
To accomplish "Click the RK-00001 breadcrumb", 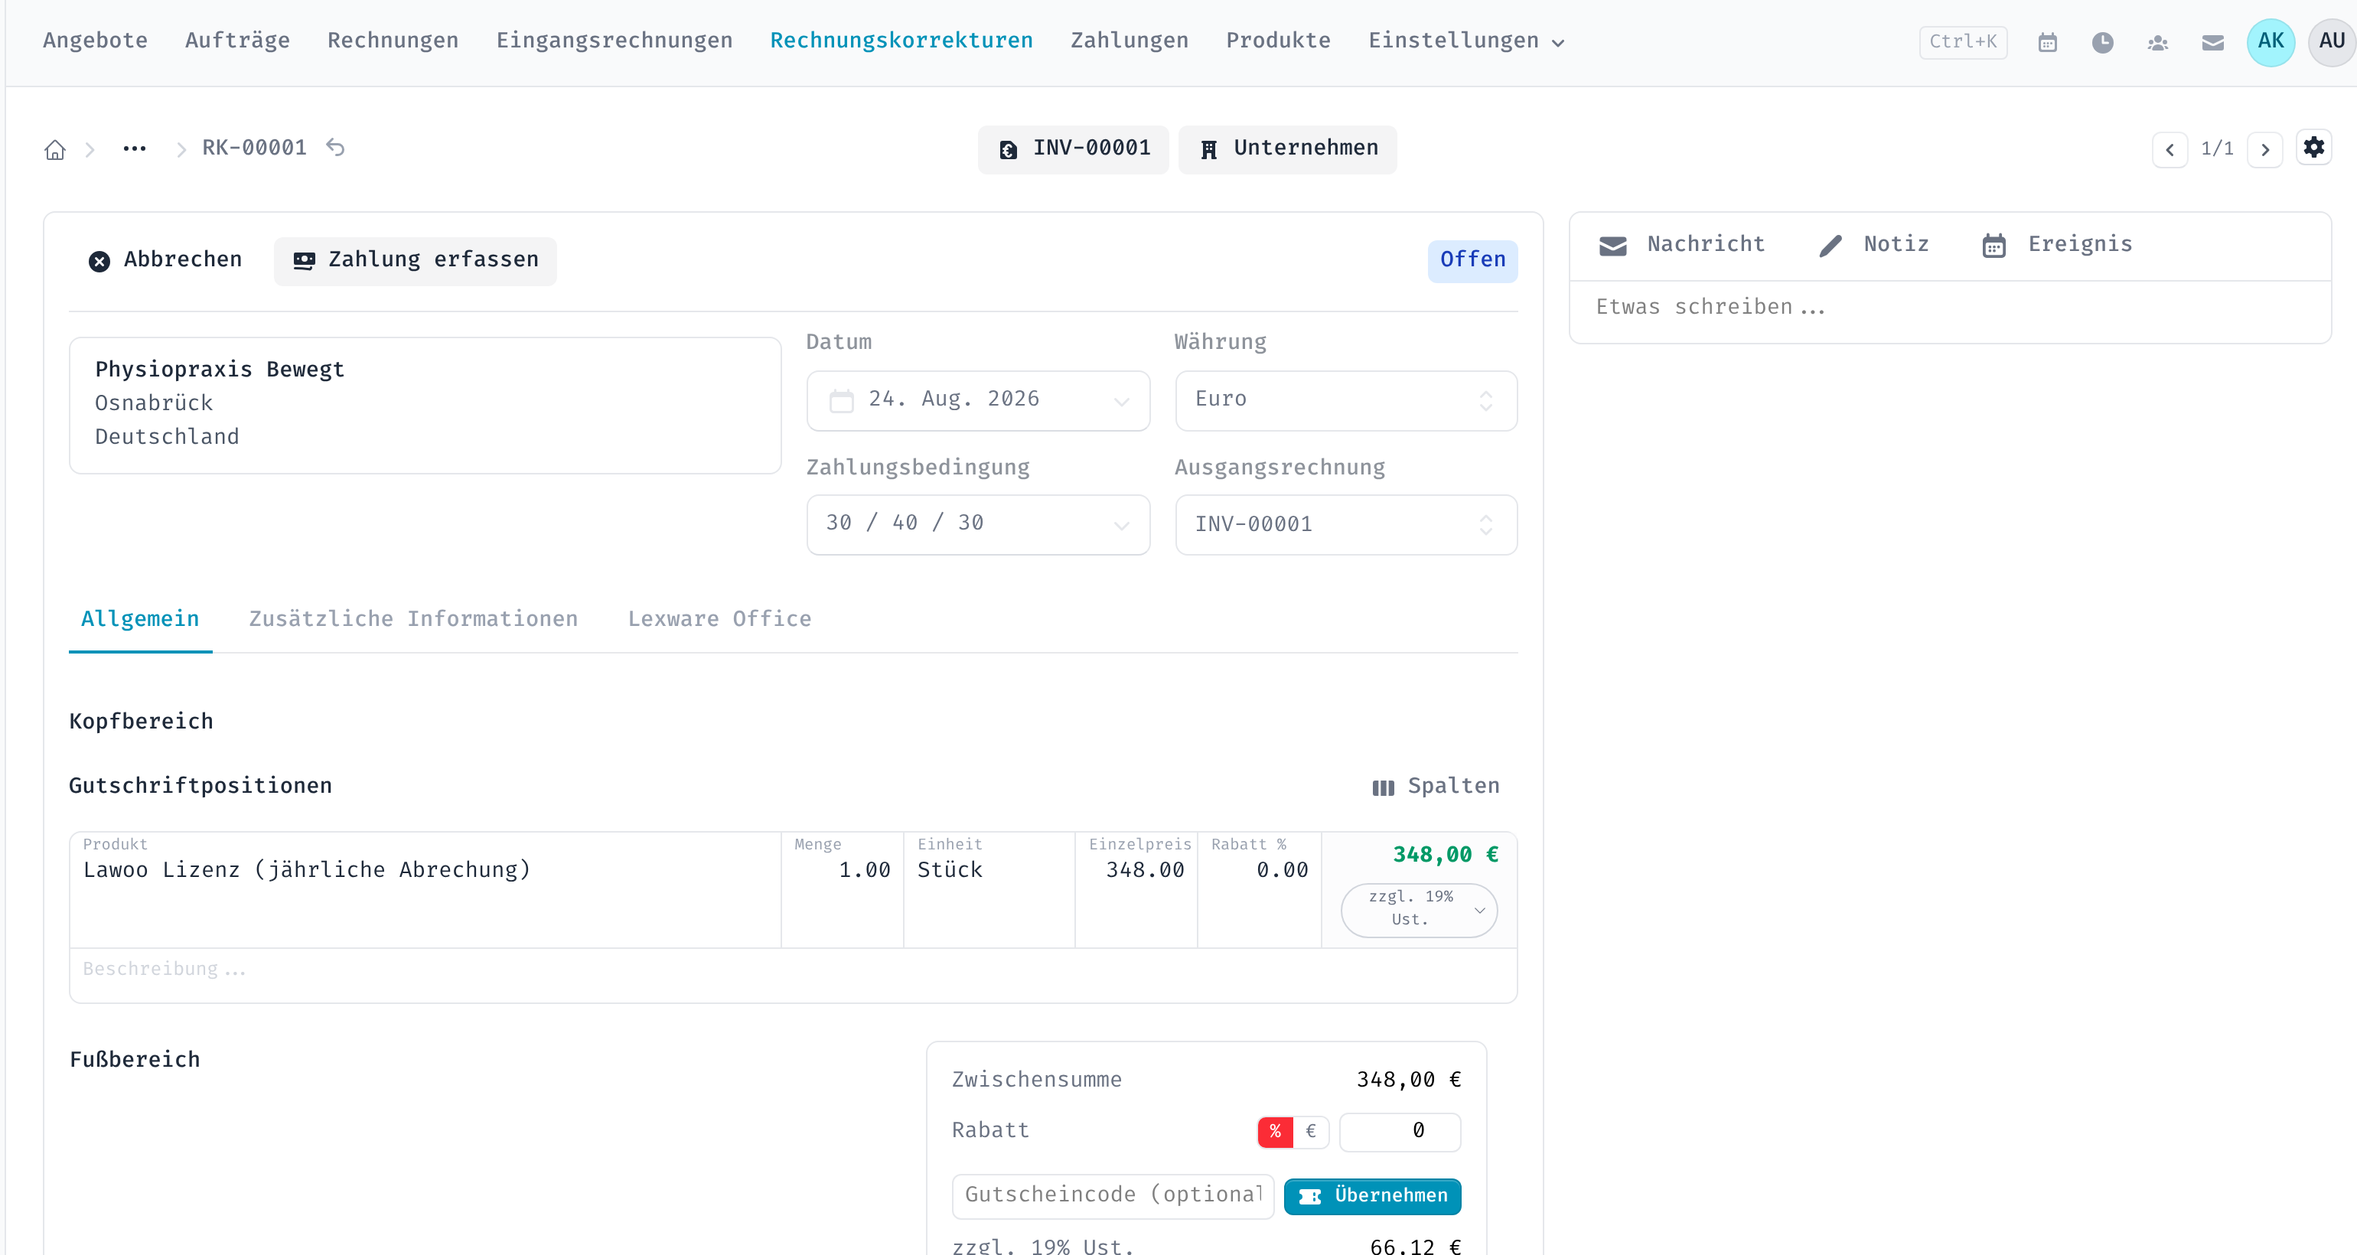I will pos(254,148).
